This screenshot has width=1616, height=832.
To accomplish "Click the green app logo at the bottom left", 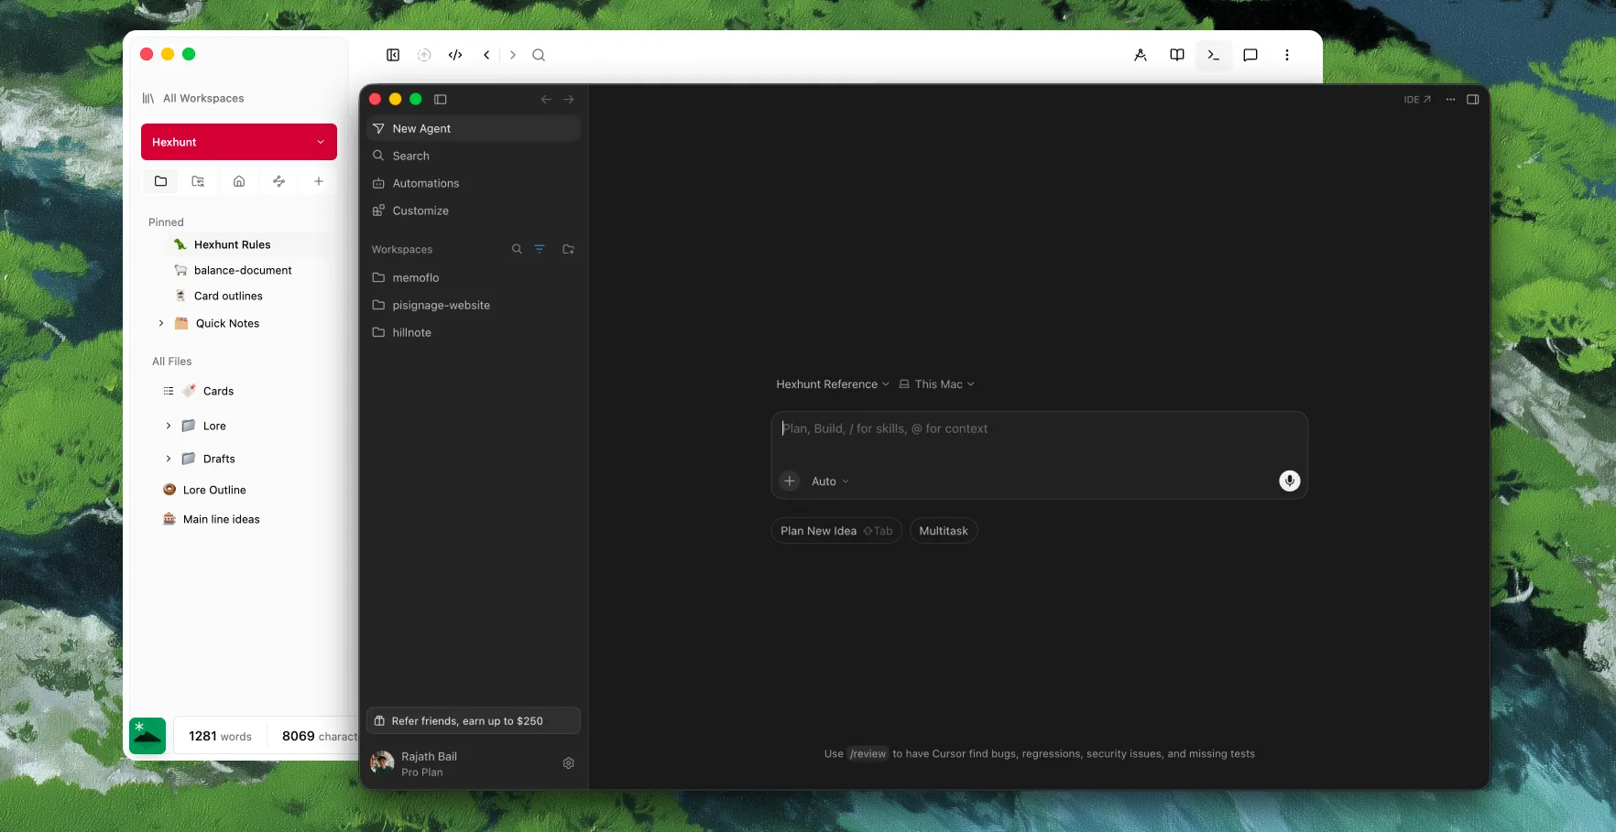I will click(147, 736).
